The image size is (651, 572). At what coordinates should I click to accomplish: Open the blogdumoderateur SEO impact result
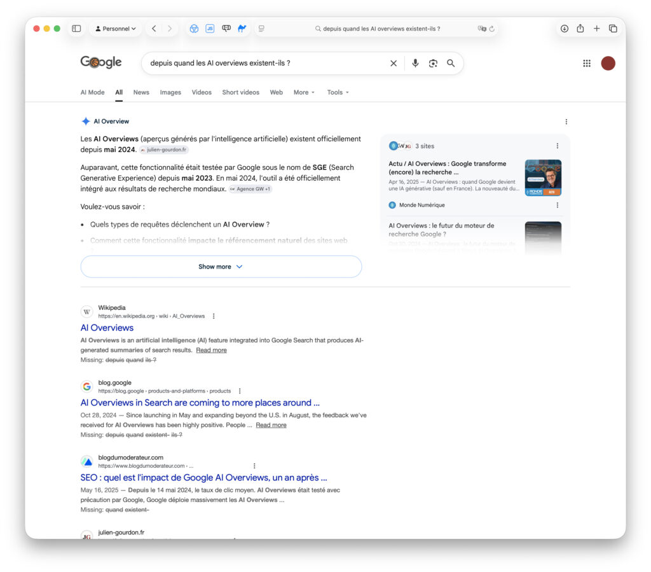pyautogui.click(x=204, y=477)
